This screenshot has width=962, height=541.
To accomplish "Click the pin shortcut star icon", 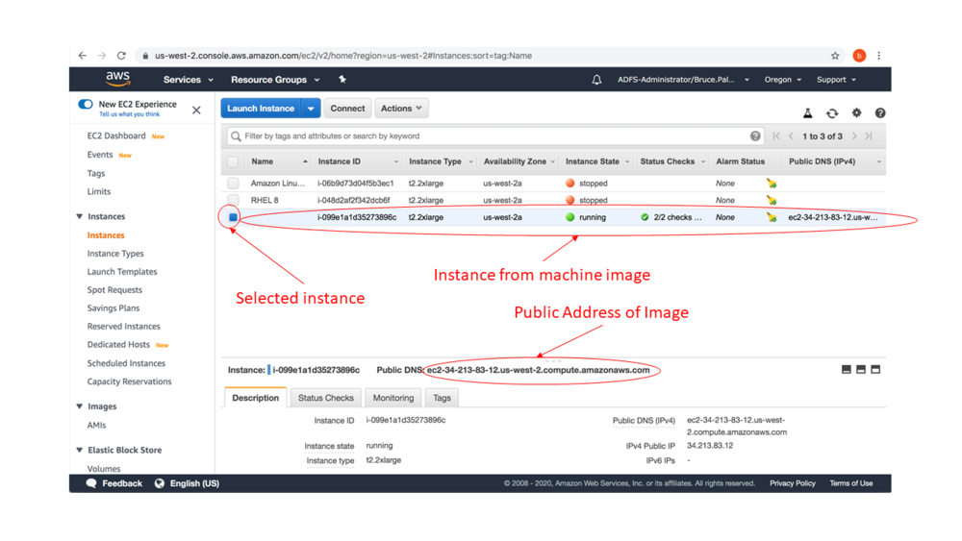I will click(x=342, y=79).
